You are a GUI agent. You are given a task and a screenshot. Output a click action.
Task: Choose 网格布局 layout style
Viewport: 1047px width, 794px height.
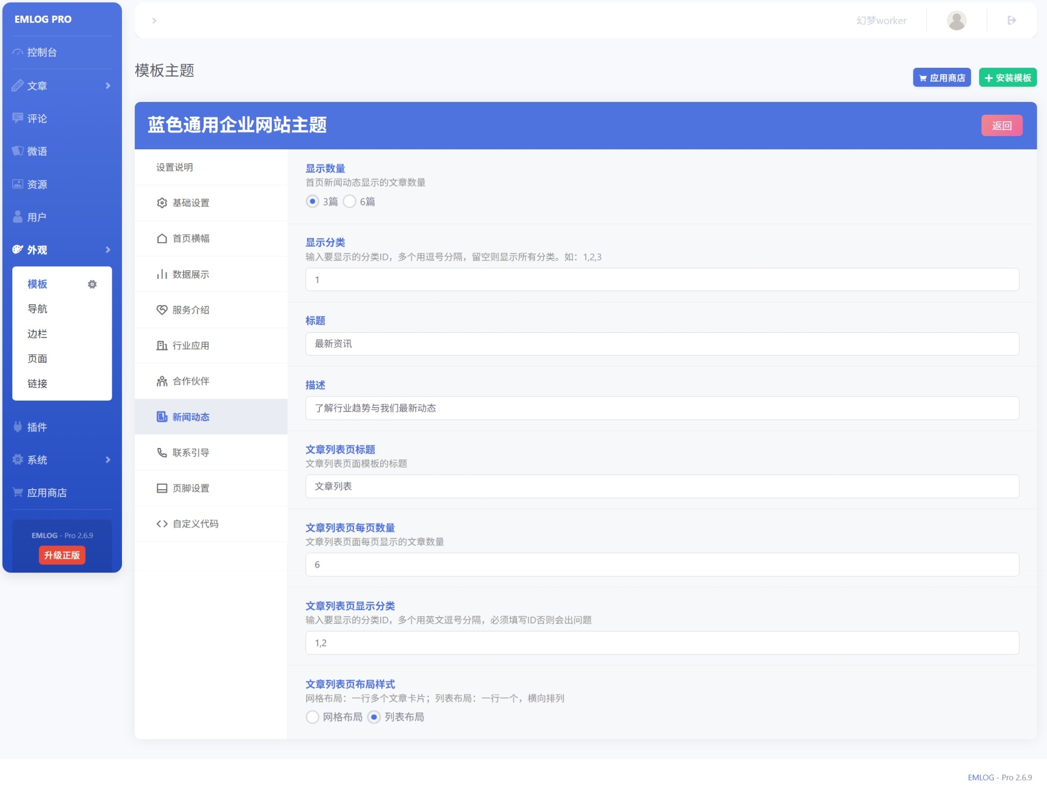coord(312,717)
